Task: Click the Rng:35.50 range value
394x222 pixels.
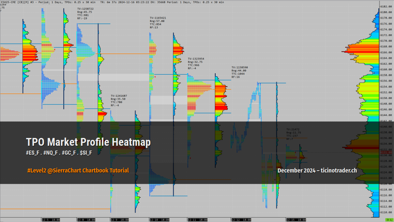Action: [x=118, y=99]
